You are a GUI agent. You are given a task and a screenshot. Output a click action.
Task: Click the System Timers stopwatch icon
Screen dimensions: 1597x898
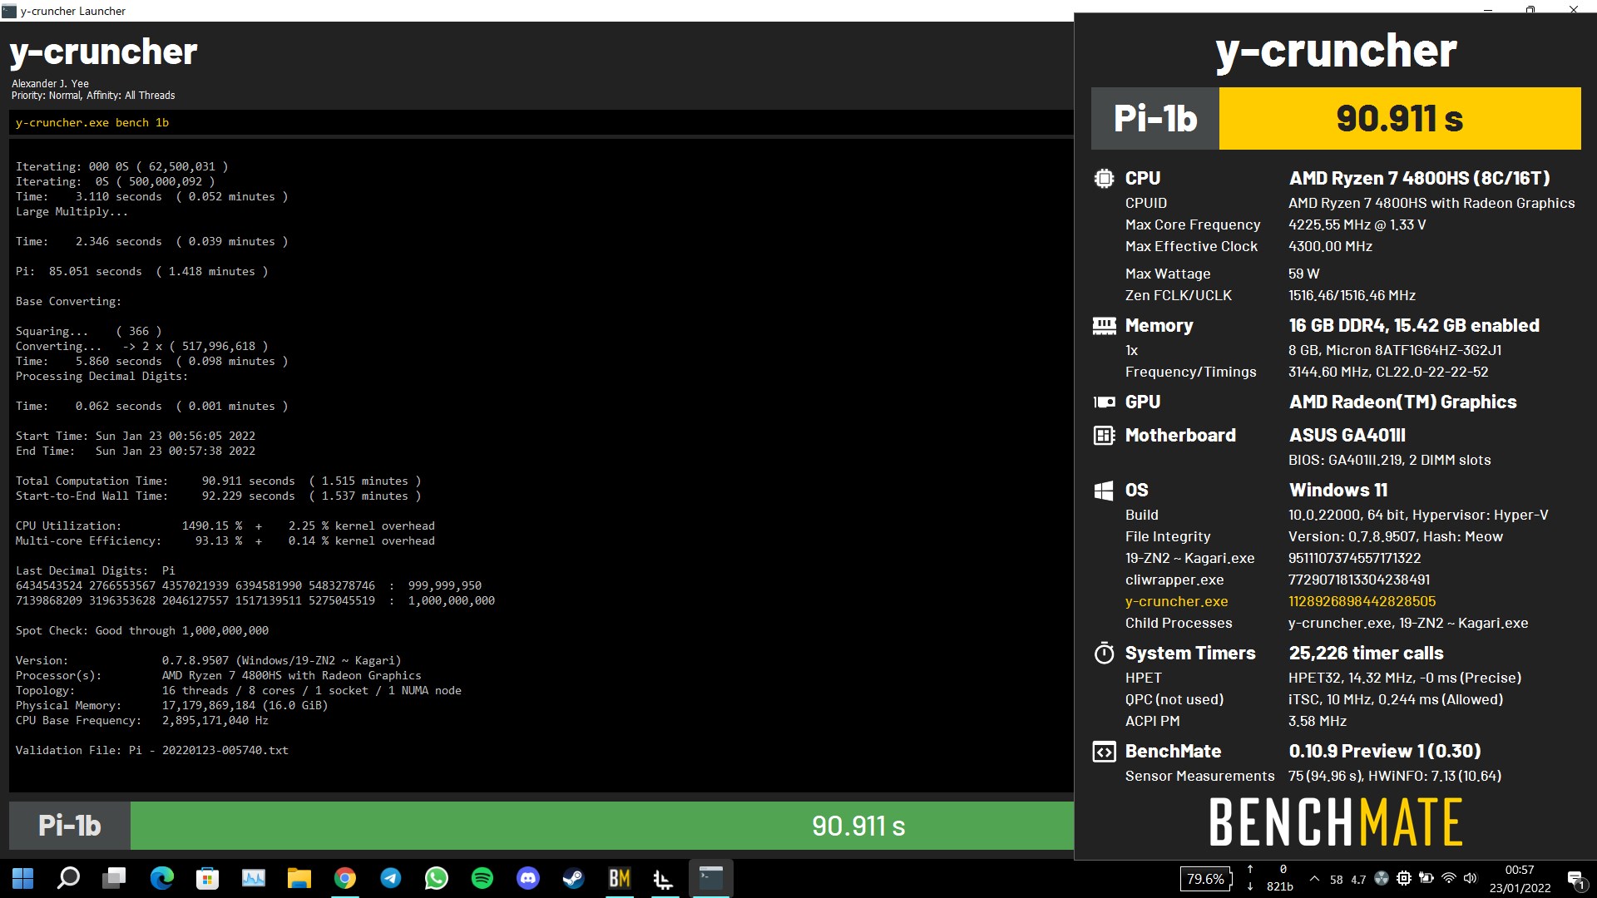[x=1104, y=653]
